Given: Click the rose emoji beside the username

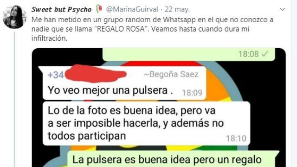Looking at the screenshot, I should (99, 9).
